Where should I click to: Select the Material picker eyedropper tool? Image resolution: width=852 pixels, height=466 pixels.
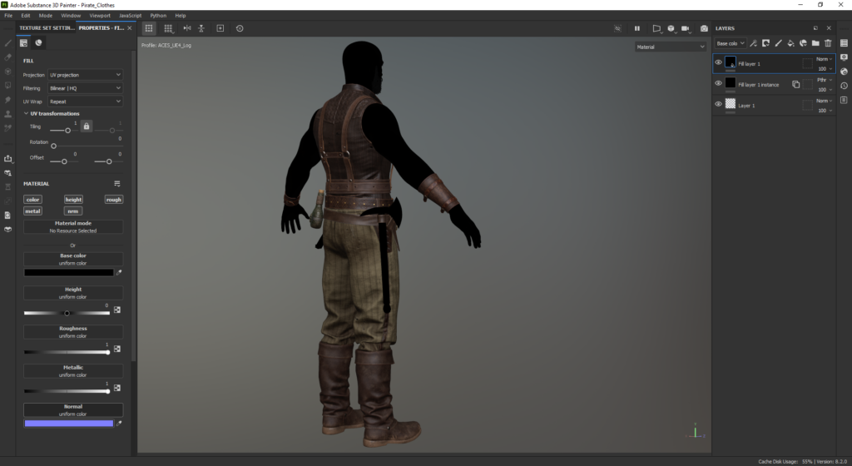7,128
